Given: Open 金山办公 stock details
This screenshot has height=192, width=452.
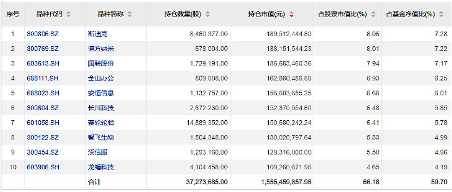Looking at the screenshot, I should (101, 78).
